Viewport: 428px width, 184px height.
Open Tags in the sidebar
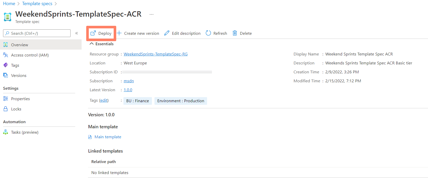[x=15, y=65]
